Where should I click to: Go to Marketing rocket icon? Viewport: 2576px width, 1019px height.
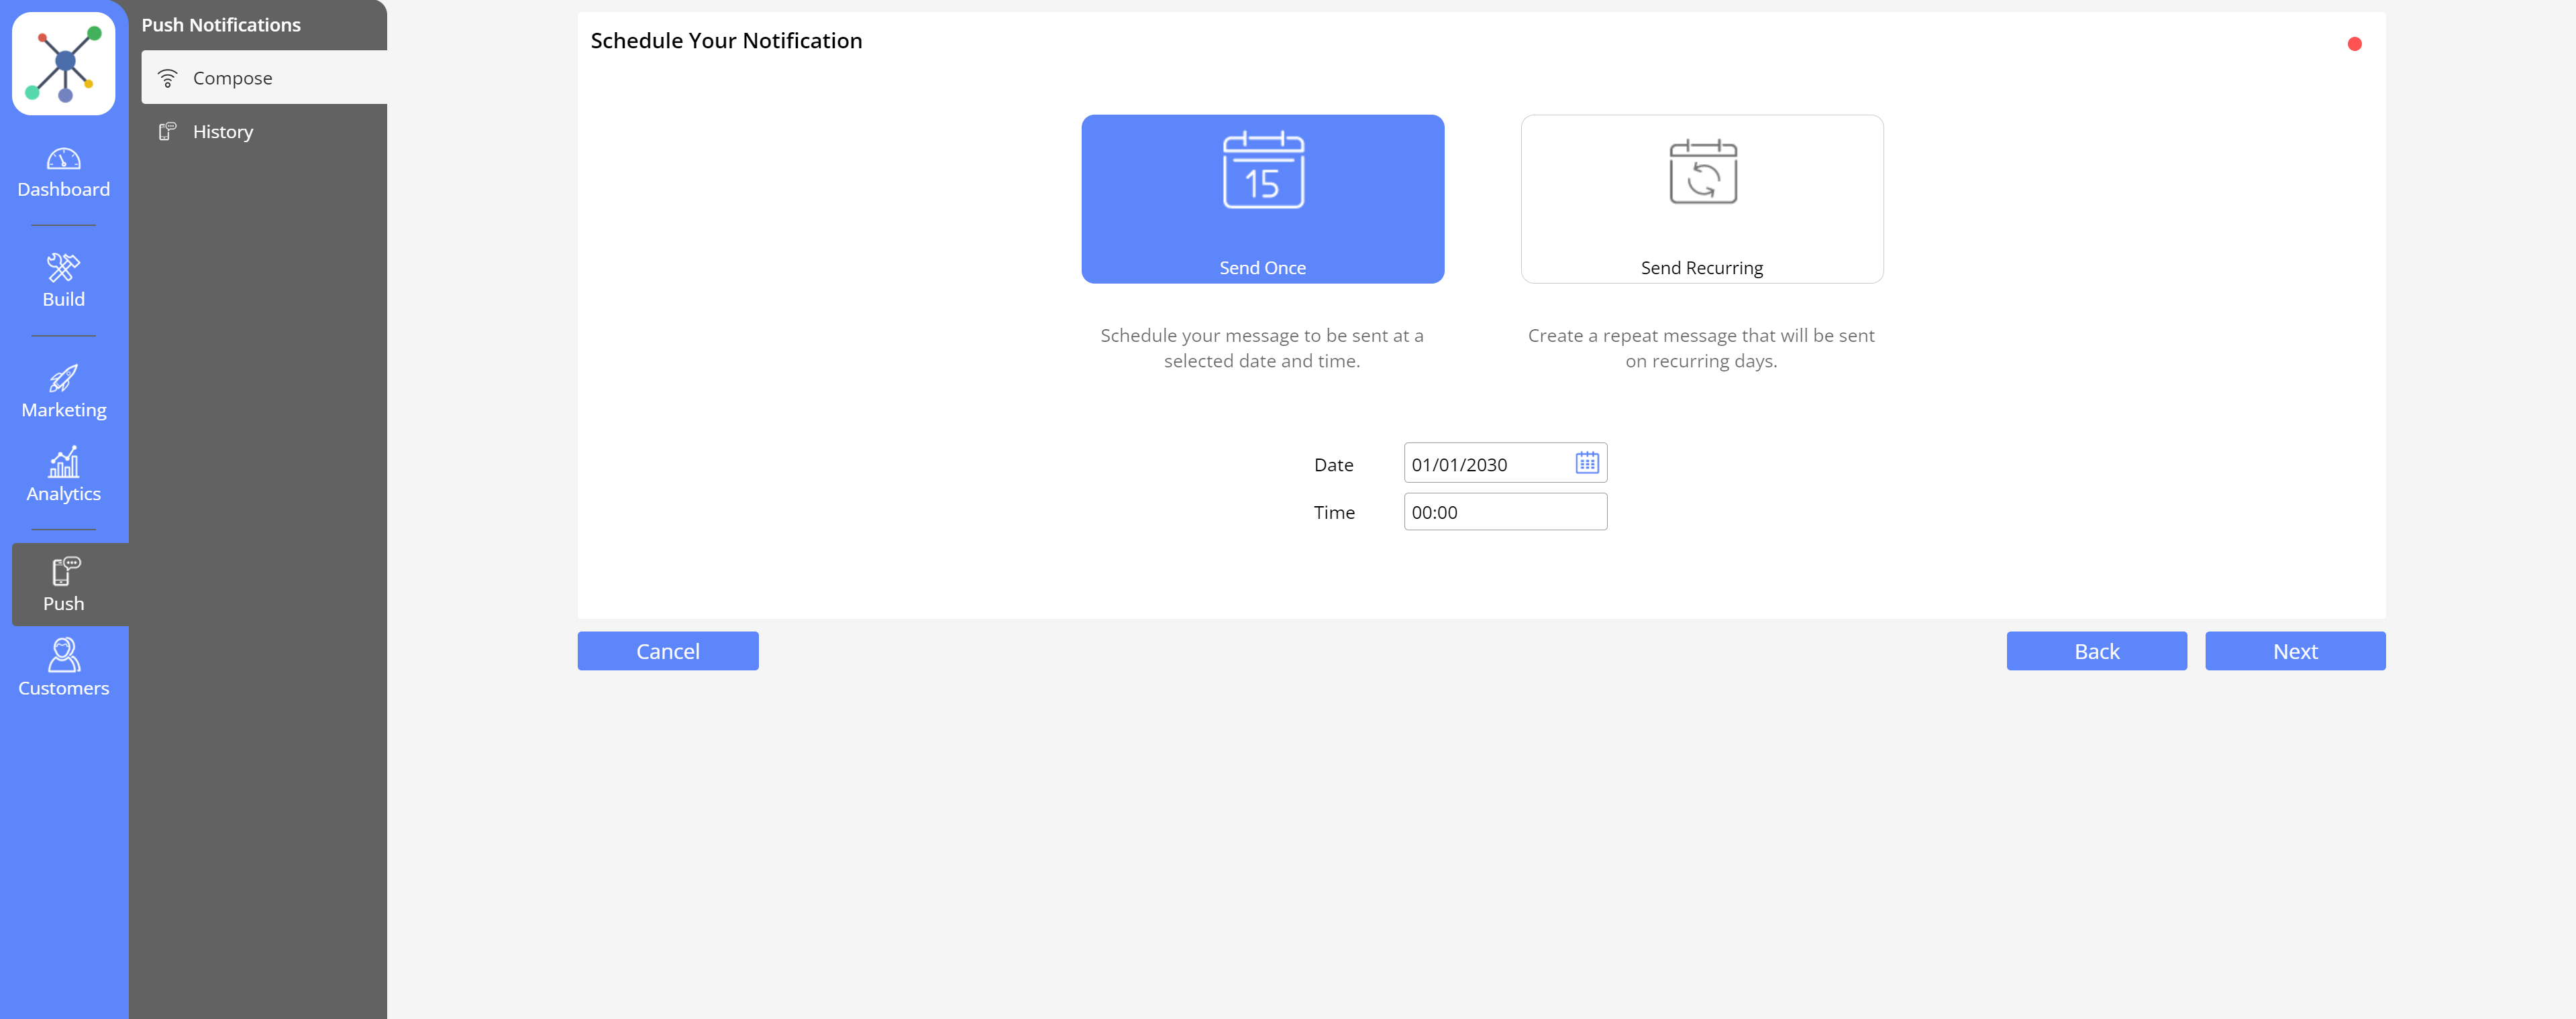coord(63,377)
